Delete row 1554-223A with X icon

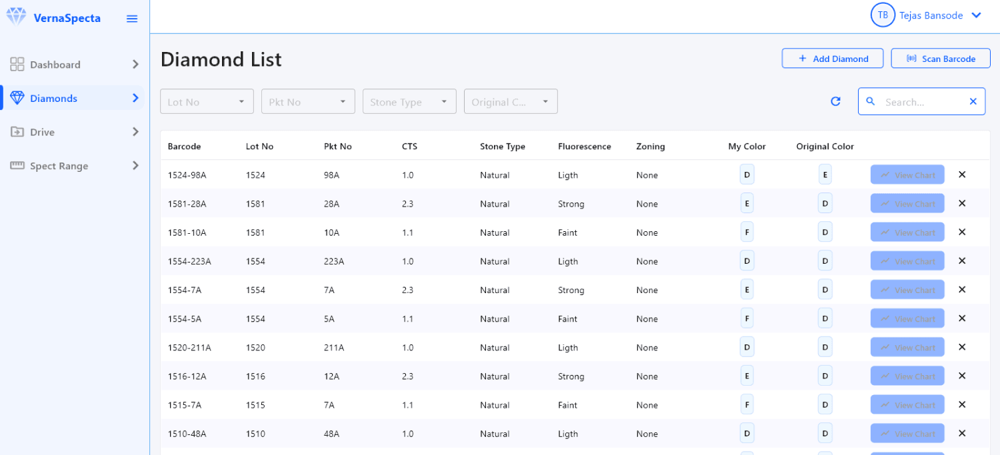[x=962, y=260]
